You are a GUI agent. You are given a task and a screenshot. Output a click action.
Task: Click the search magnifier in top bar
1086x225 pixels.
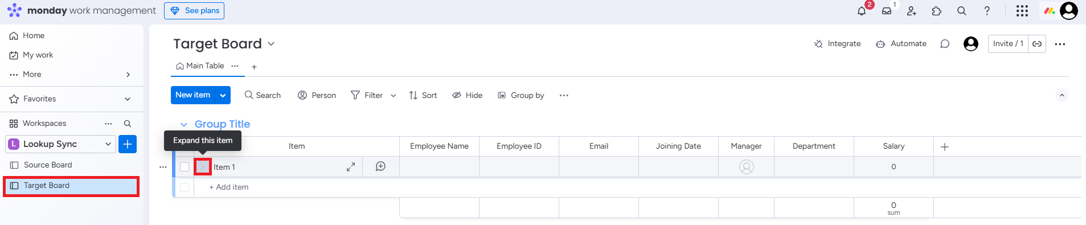[962, 11]
